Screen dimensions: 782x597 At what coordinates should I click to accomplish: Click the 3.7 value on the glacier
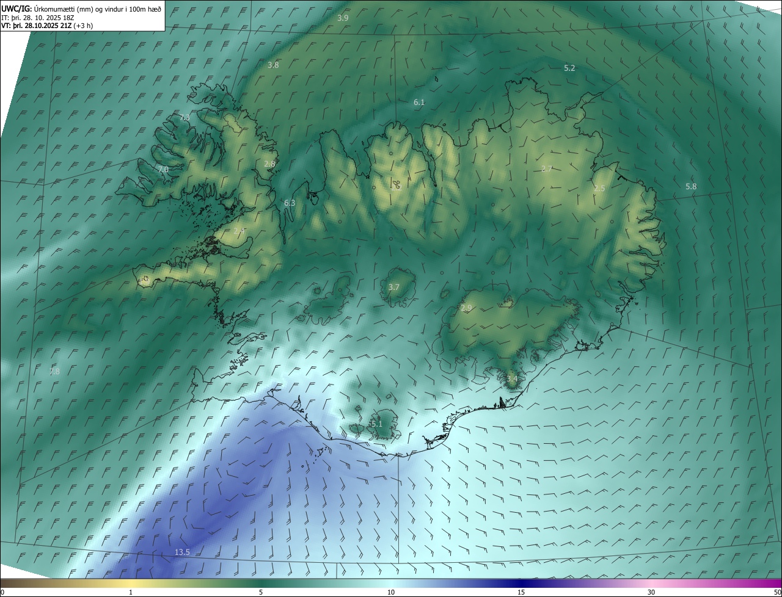[394, 287]
